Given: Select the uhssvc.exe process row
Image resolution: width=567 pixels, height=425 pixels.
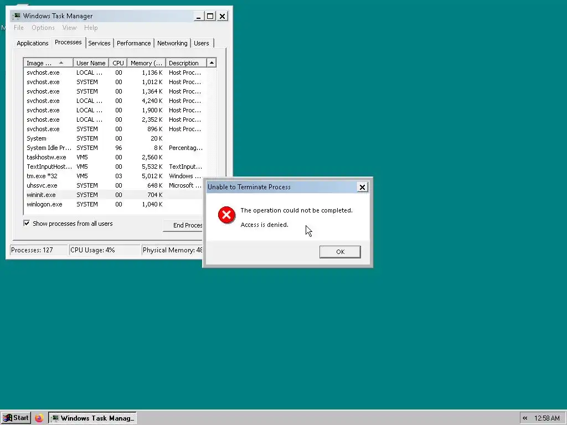Looking at the screenshot, I should (x=114, y=185).
